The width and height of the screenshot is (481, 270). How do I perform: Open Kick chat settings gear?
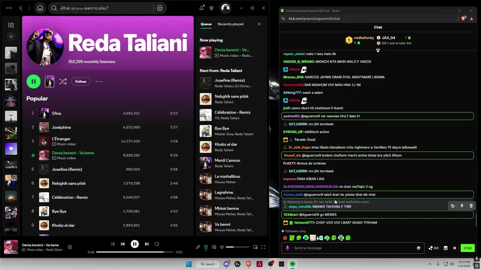point(455,248)
